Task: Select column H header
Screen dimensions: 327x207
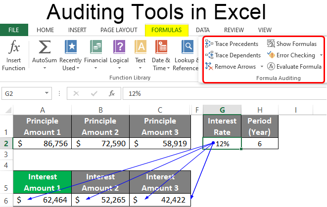Action: (x=260, y=110)
